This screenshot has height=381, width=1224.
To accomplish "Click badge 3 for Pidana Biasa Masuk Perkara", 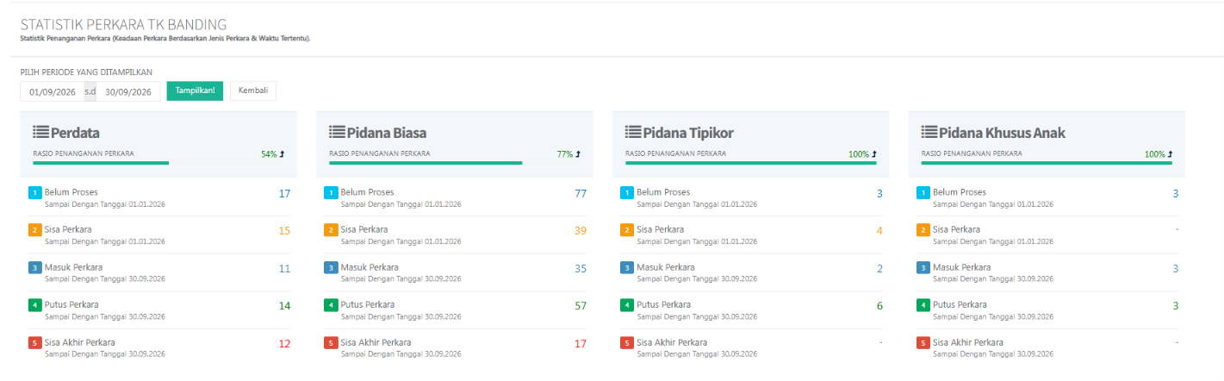I will (331, 268).
